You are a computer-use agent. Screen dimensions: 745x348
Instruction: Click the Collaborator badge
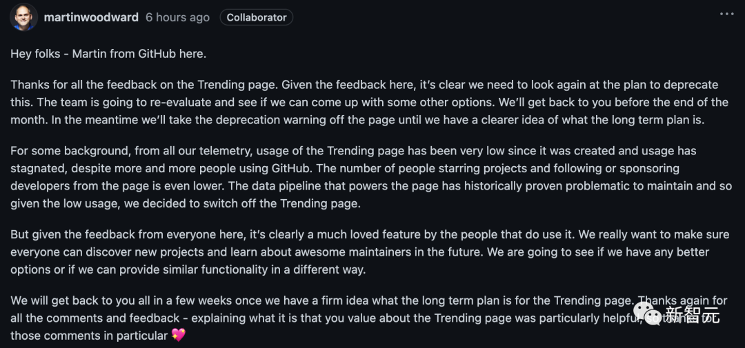tap(257, 17)
